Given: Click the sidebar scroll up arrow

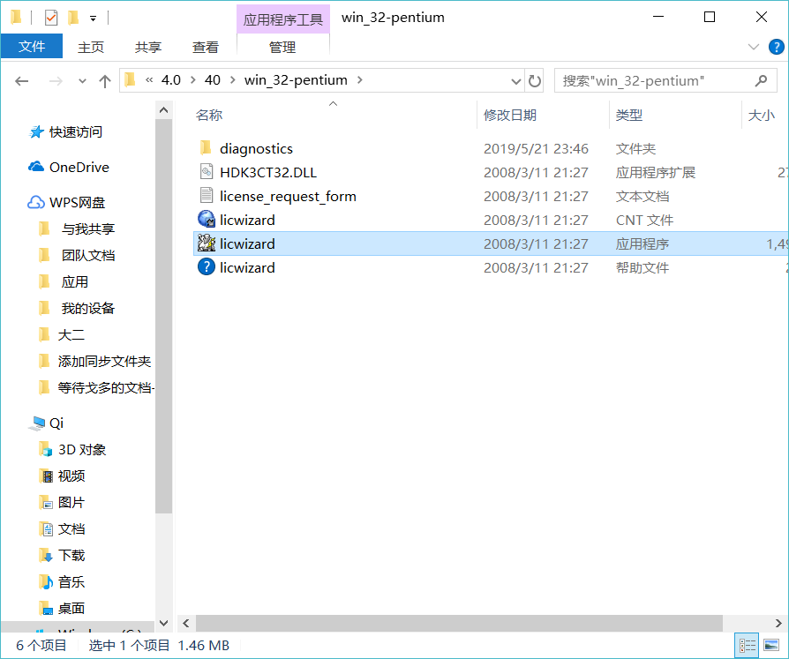Looking at the screenshot, I should 163,109.
